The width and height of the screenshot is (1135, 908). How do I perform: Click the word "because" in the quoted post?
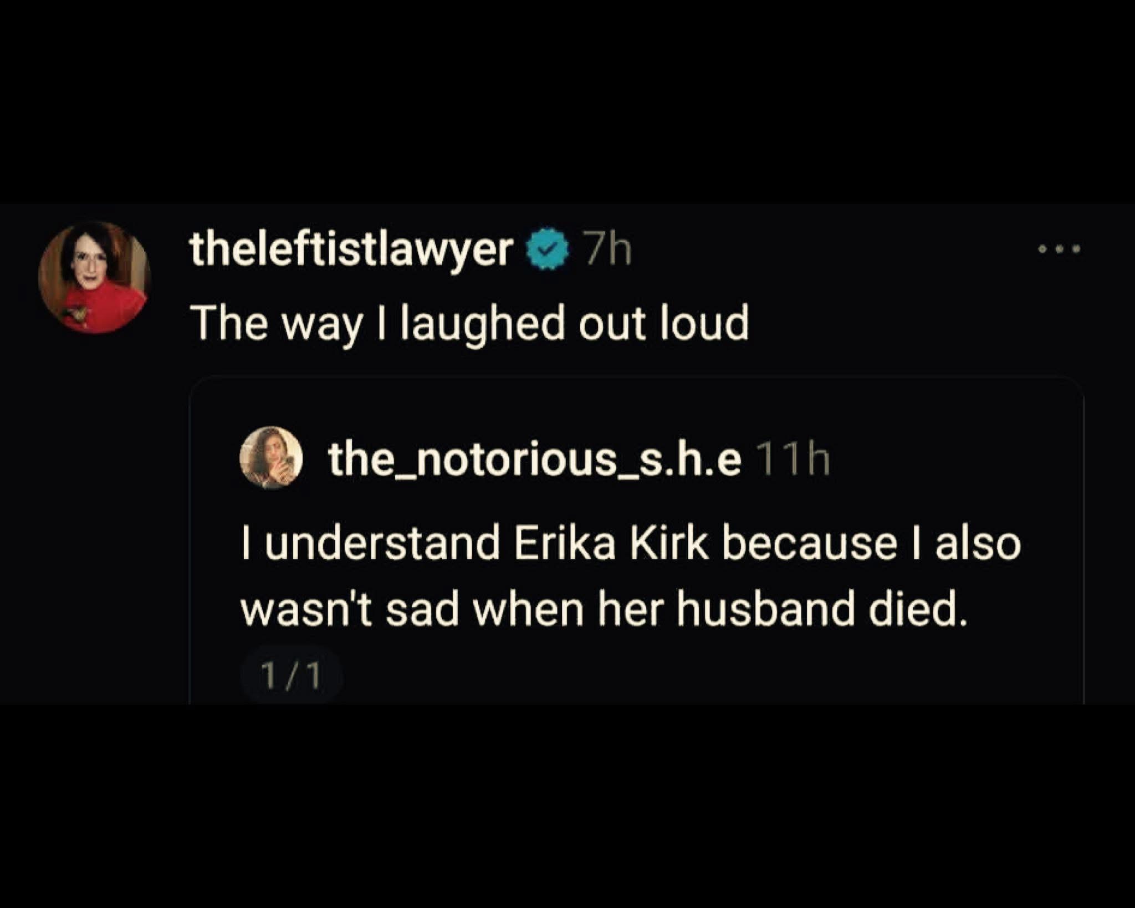pos(809,544)
